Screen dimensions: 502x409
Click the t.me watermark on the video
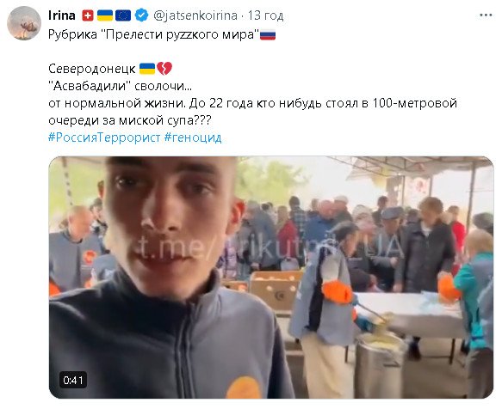pyautogui.click(x=269, y=246)
